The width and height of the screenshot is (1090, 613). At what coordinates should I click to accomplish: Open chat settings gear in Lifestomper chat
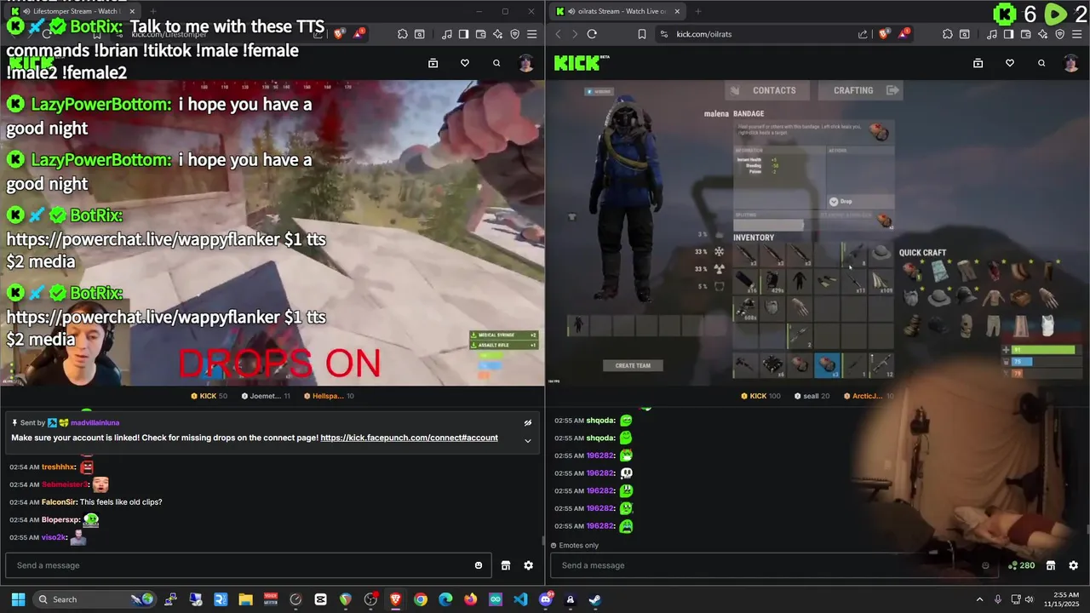click(528, 565)
